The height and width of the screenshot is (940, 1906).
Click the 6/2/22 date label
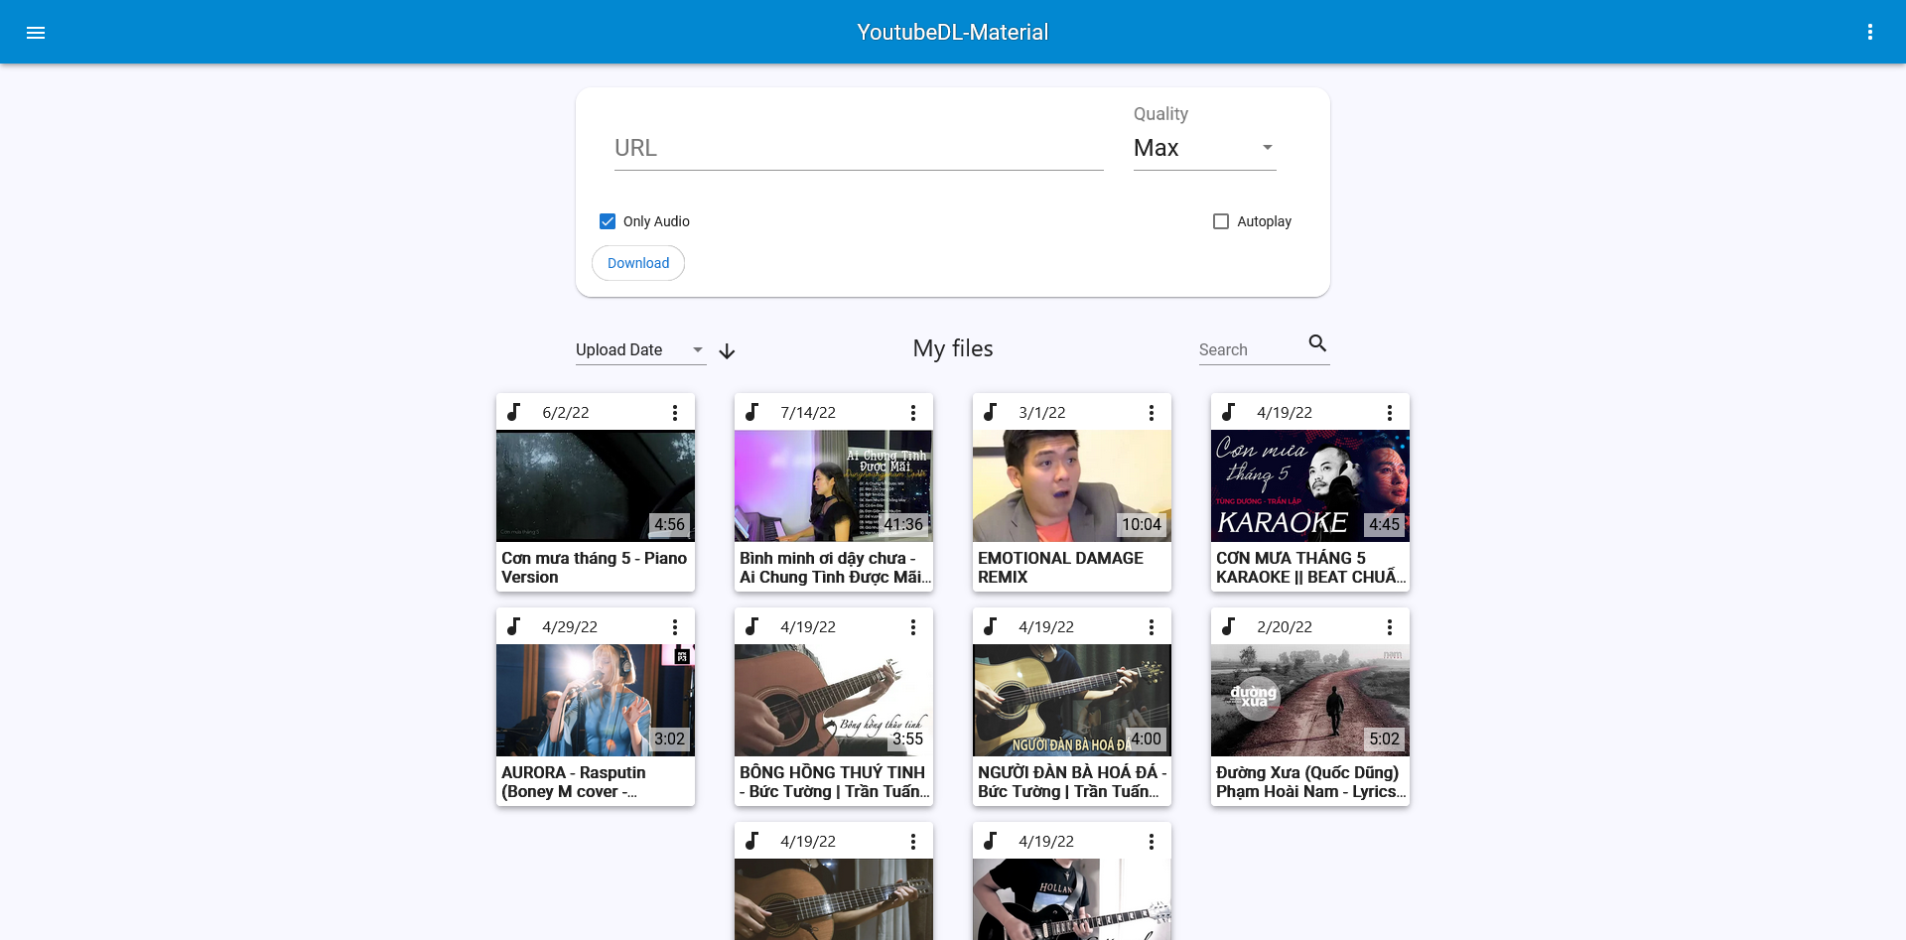(566, 413)
